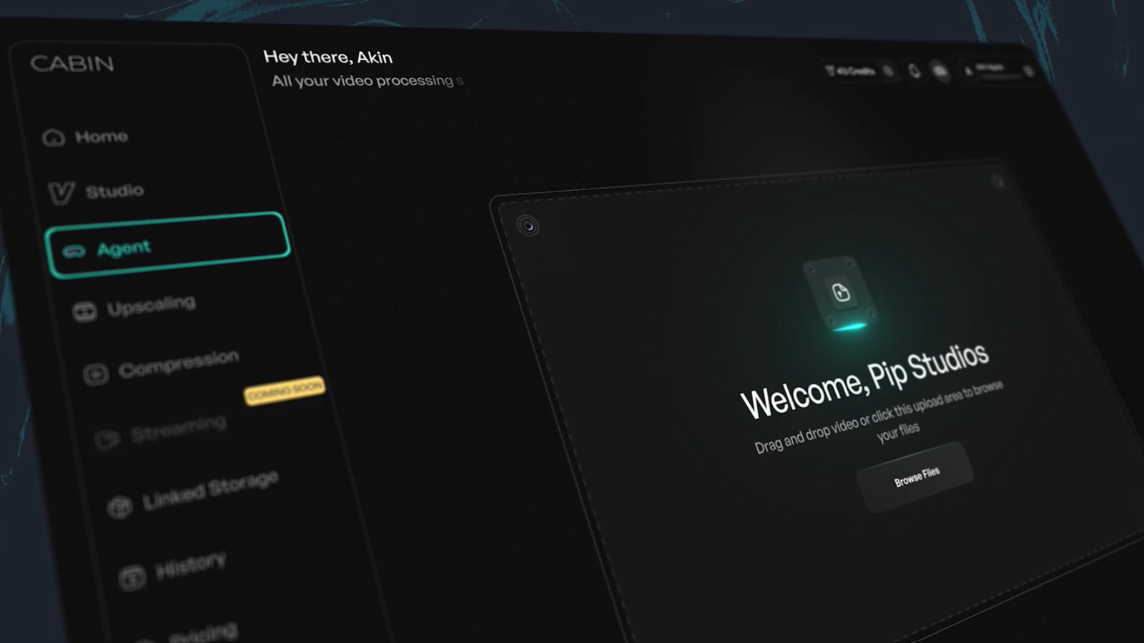Click the 'All your video processing' subtitle

pyautogui.click(x=363, y=81)
